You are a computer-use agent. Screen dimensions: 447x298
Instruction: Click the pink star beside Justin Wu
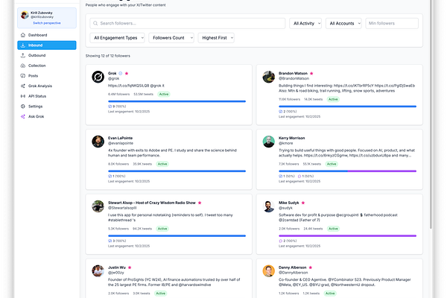[x=130, y=267]
